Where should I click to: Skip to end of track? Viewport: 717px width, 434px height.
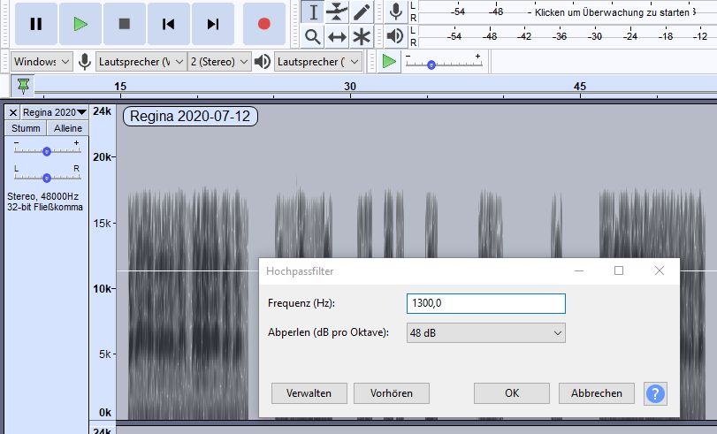tap(213, 24)
